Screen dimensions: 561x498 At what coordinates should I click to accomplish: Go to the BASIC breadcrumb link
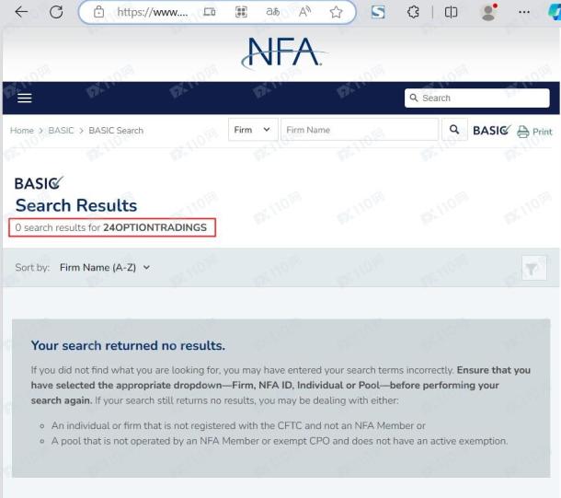(61, 131)
